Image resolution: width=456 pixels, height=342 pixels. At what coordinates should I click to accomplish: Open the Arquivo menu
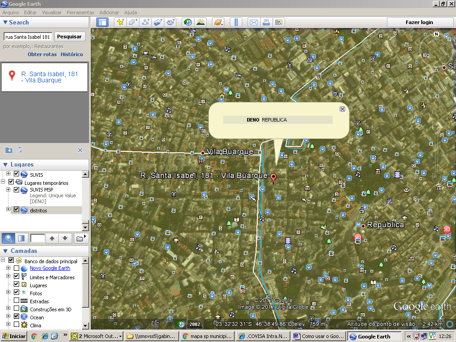coord(11,12)
